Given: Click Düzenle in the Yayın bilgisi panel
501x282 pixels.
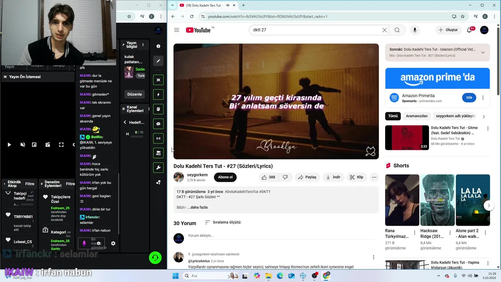Looking at the screenshot, I should pos(135,94).
